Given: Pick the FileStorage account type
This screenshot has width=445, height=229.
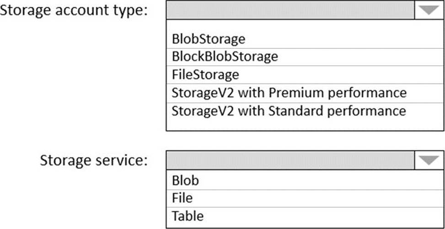Looking at the screenshot, I should [x=205, y=74].
